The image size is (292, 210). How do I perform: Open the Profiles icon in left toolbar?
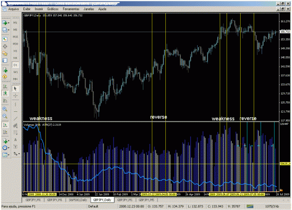pos(5,30)
